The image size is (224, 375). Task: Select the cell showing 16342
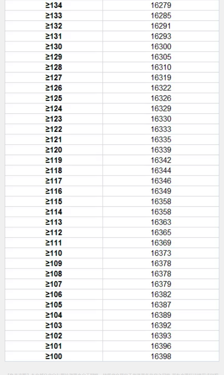click(x=161, y=160)
